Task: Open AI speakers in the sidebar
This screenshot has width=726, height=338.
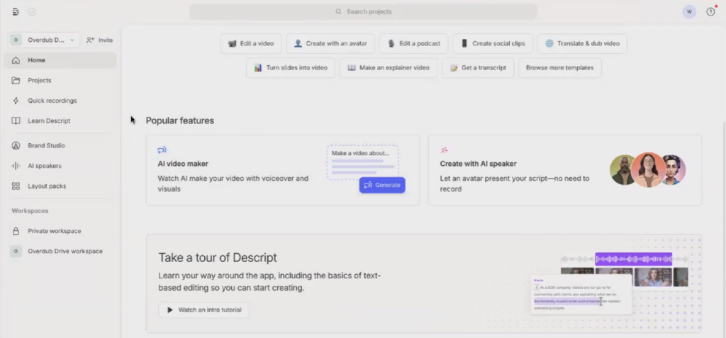Action: pyautogui.click(x=60, y=166)
